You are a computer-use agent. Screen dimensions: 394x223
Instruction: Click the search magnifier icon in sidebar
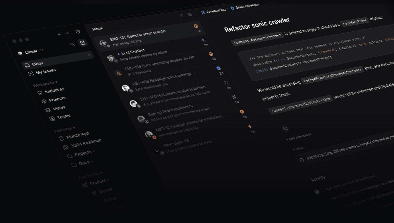(73, 44)
